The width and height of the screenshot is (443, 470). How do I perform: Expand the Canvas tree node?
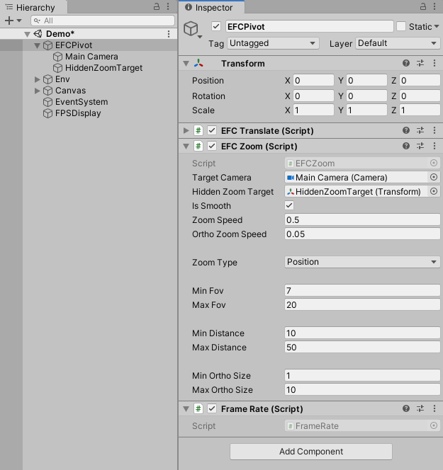38,91
